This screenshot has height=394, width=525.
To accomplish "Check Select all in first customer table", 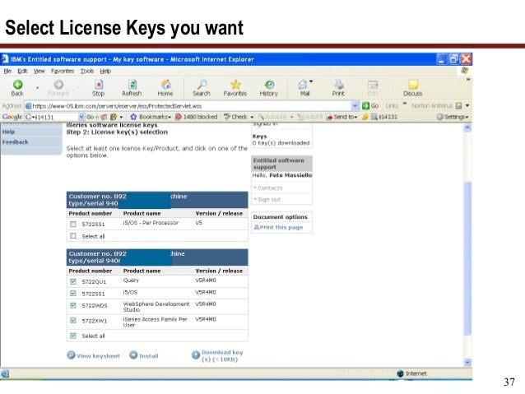I will pos(73,236).
